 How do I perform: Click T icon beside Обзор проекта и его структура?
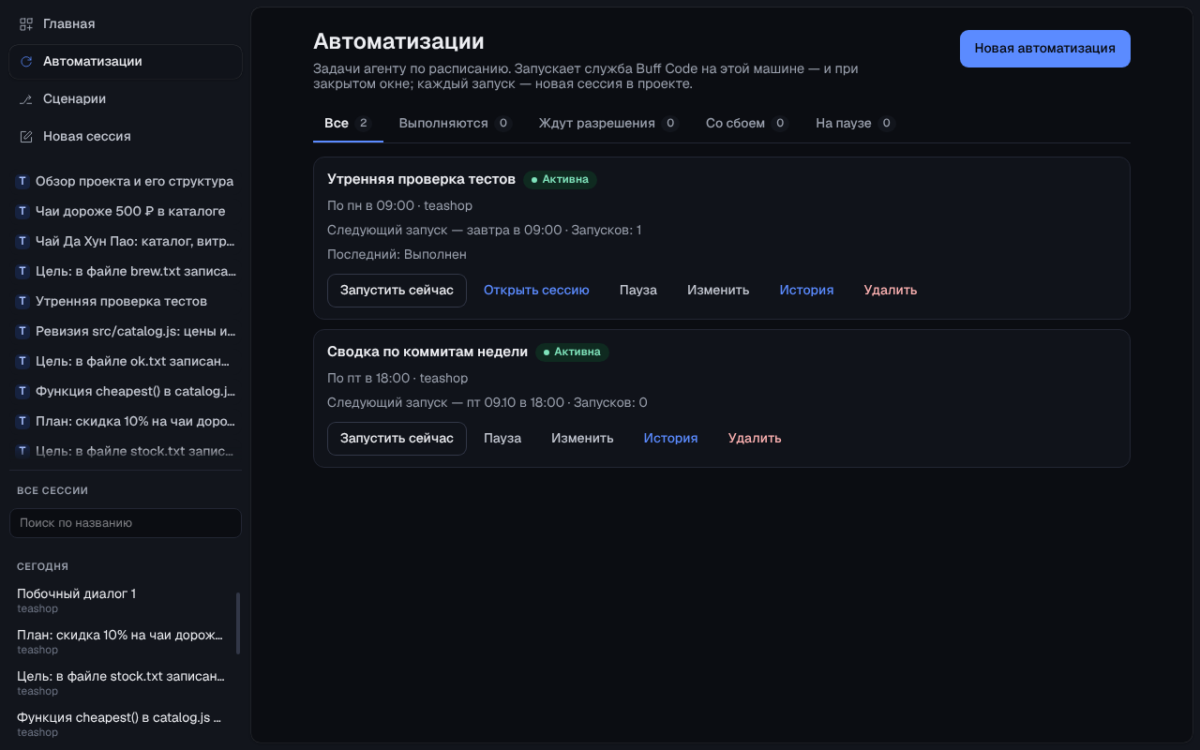coord(22,181)
